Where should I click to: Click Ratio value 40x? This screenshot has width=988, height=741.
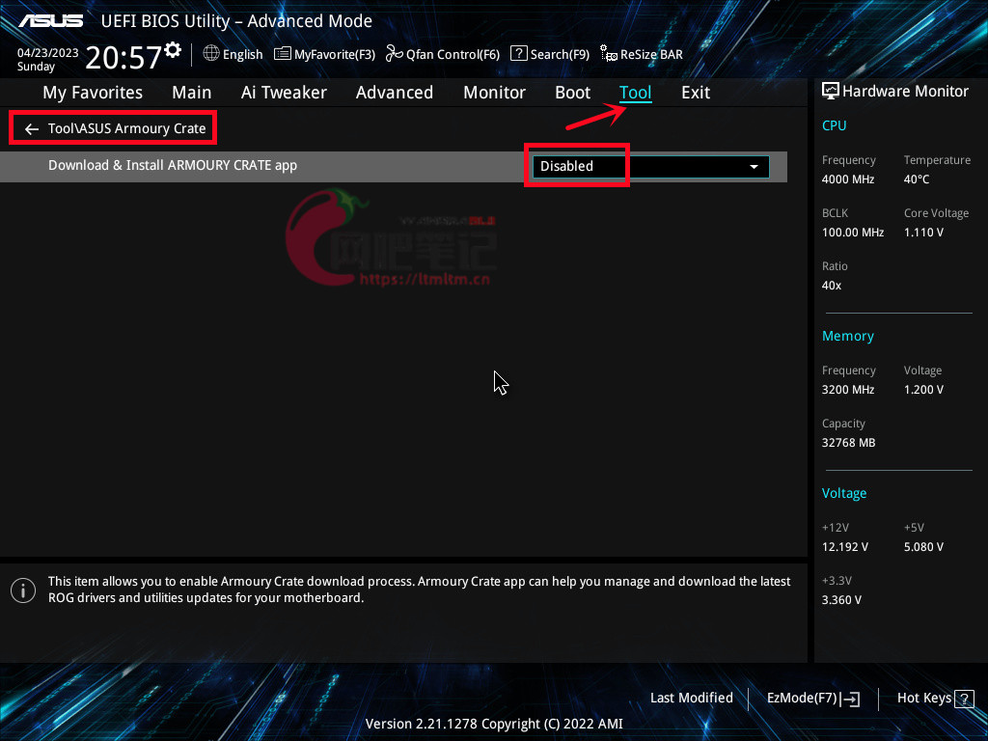point(831,286)
